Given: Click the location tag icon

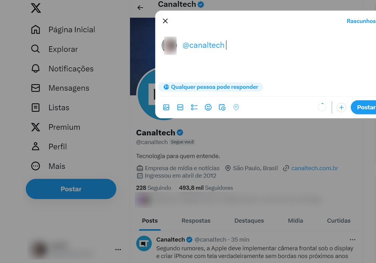Looking at the screenshot, I should pyautogui.click(x=236, y=107).
